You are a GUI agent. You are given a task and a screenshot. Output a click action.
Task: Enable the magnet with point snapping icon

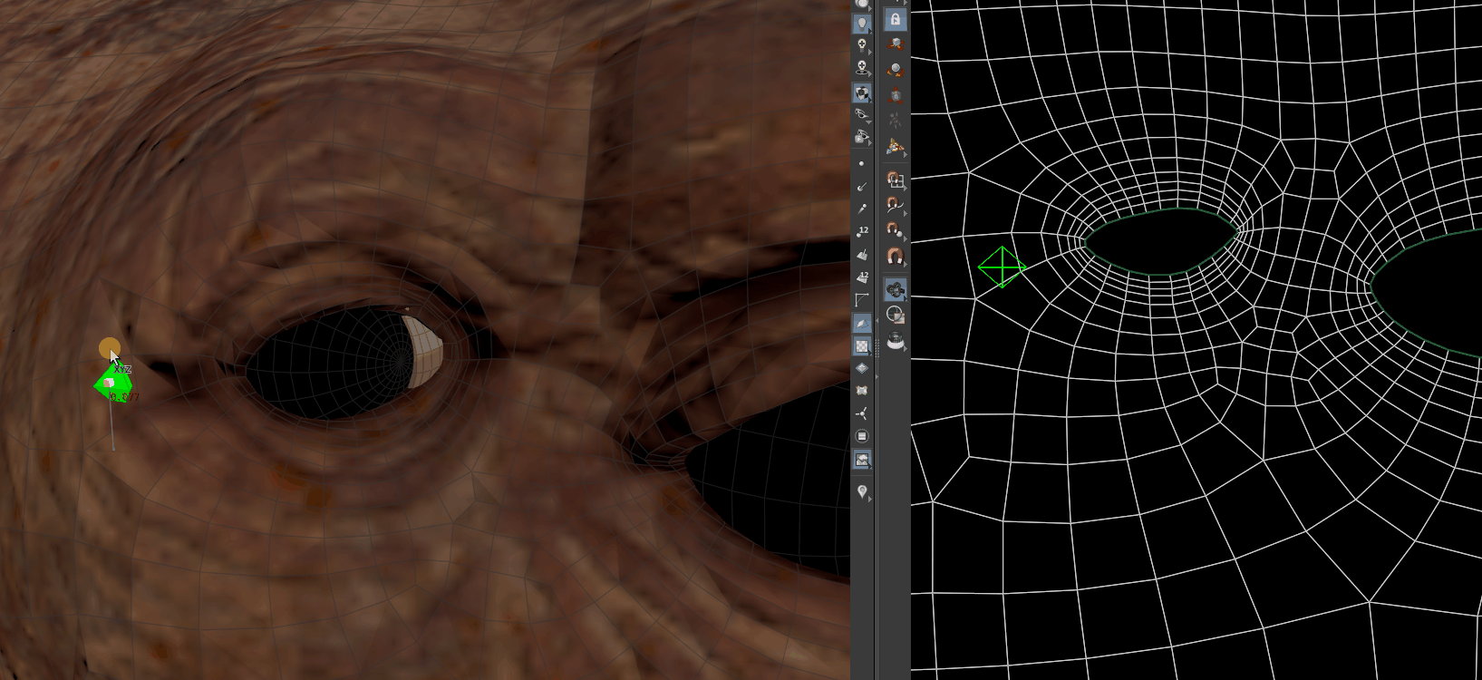point(896,229)
